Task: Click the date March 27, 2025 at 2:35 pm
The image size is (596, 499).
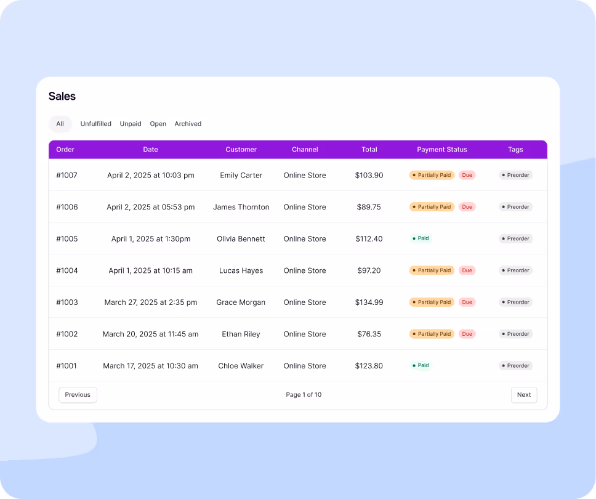Action: (x=151, y=302)
